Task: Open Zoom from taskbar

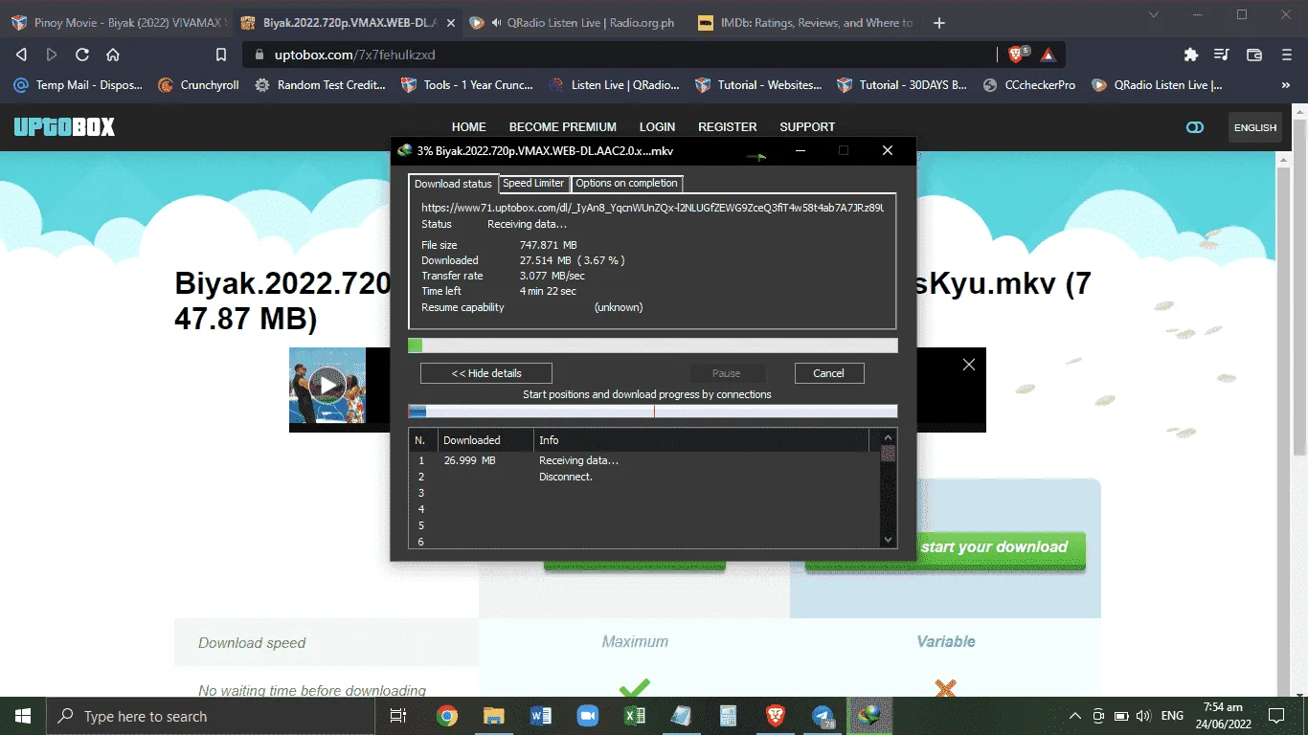Action: point(587,716)
